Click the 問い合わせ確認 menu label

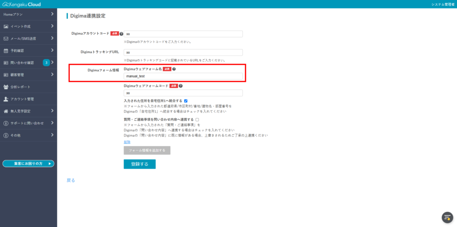pos(22,63)
